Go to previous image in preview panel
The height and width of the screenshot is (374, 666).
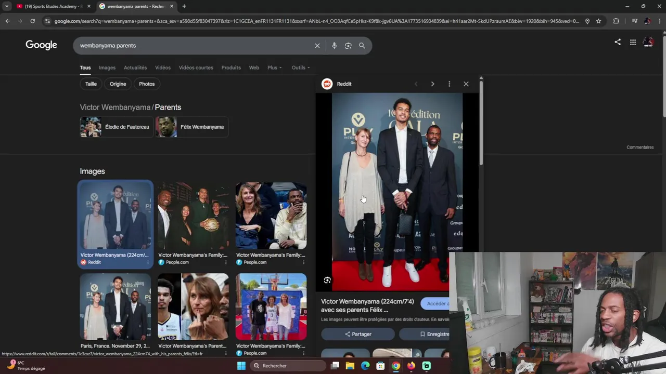tap(416, 84)
